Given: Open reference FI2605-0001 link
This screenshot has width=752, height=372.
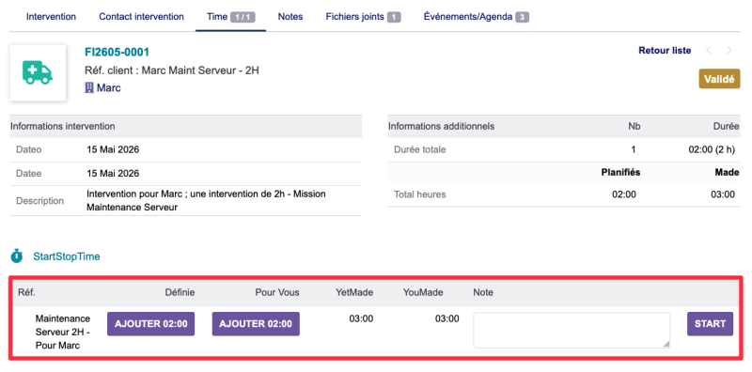Looking at the screenshot, I should pyautogui.click(x=117, y=53).
